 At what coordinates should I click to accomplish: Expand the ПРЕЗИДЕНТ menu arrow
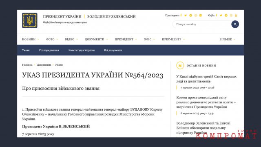tap(136, 39)
